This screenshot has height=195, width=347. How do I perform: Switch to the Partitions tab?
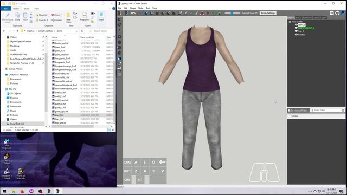307,18
